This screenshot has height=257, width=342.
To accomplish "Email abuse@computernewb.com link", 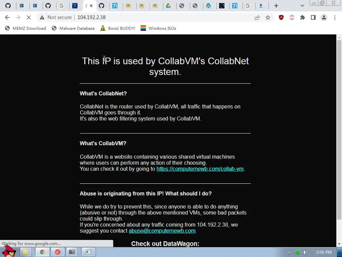I will (x=162, y=231).
